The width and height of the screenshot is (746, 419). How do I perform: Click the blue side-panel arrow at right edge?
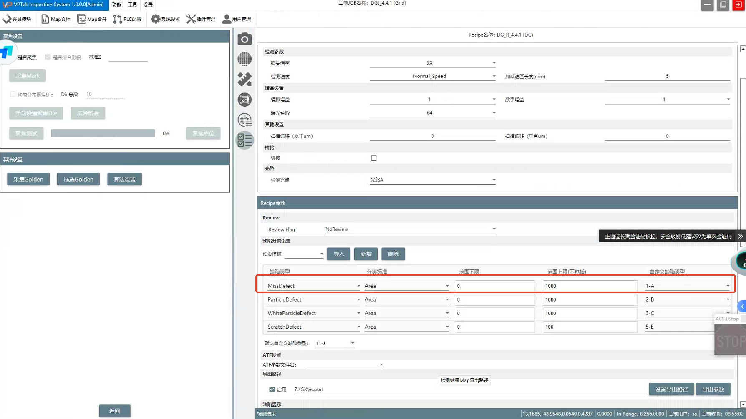[x=742, y=306]
